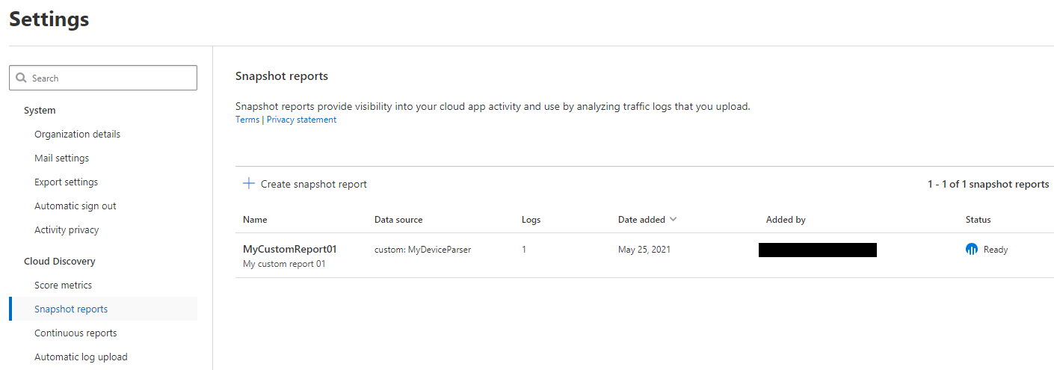Go to Export settings
The width and height of the screenshot is (1054, 370).
pyautogui.click(x=66, y=182)
